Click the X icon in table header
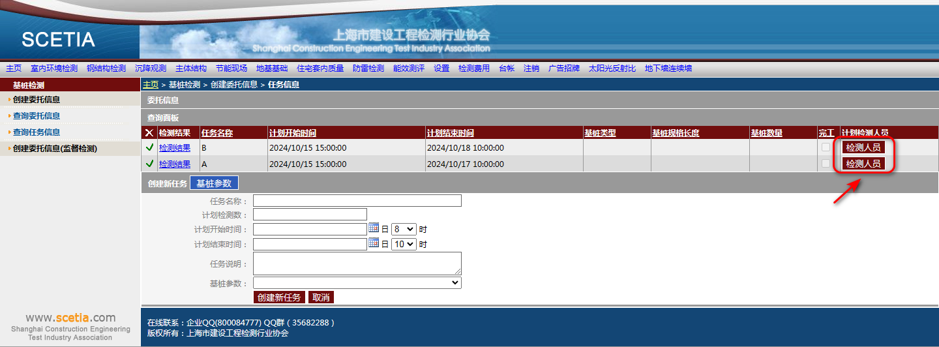 149,133
